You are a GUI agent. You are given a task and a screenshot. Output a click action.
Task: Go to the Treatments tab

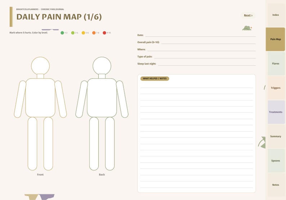point(276,112)
